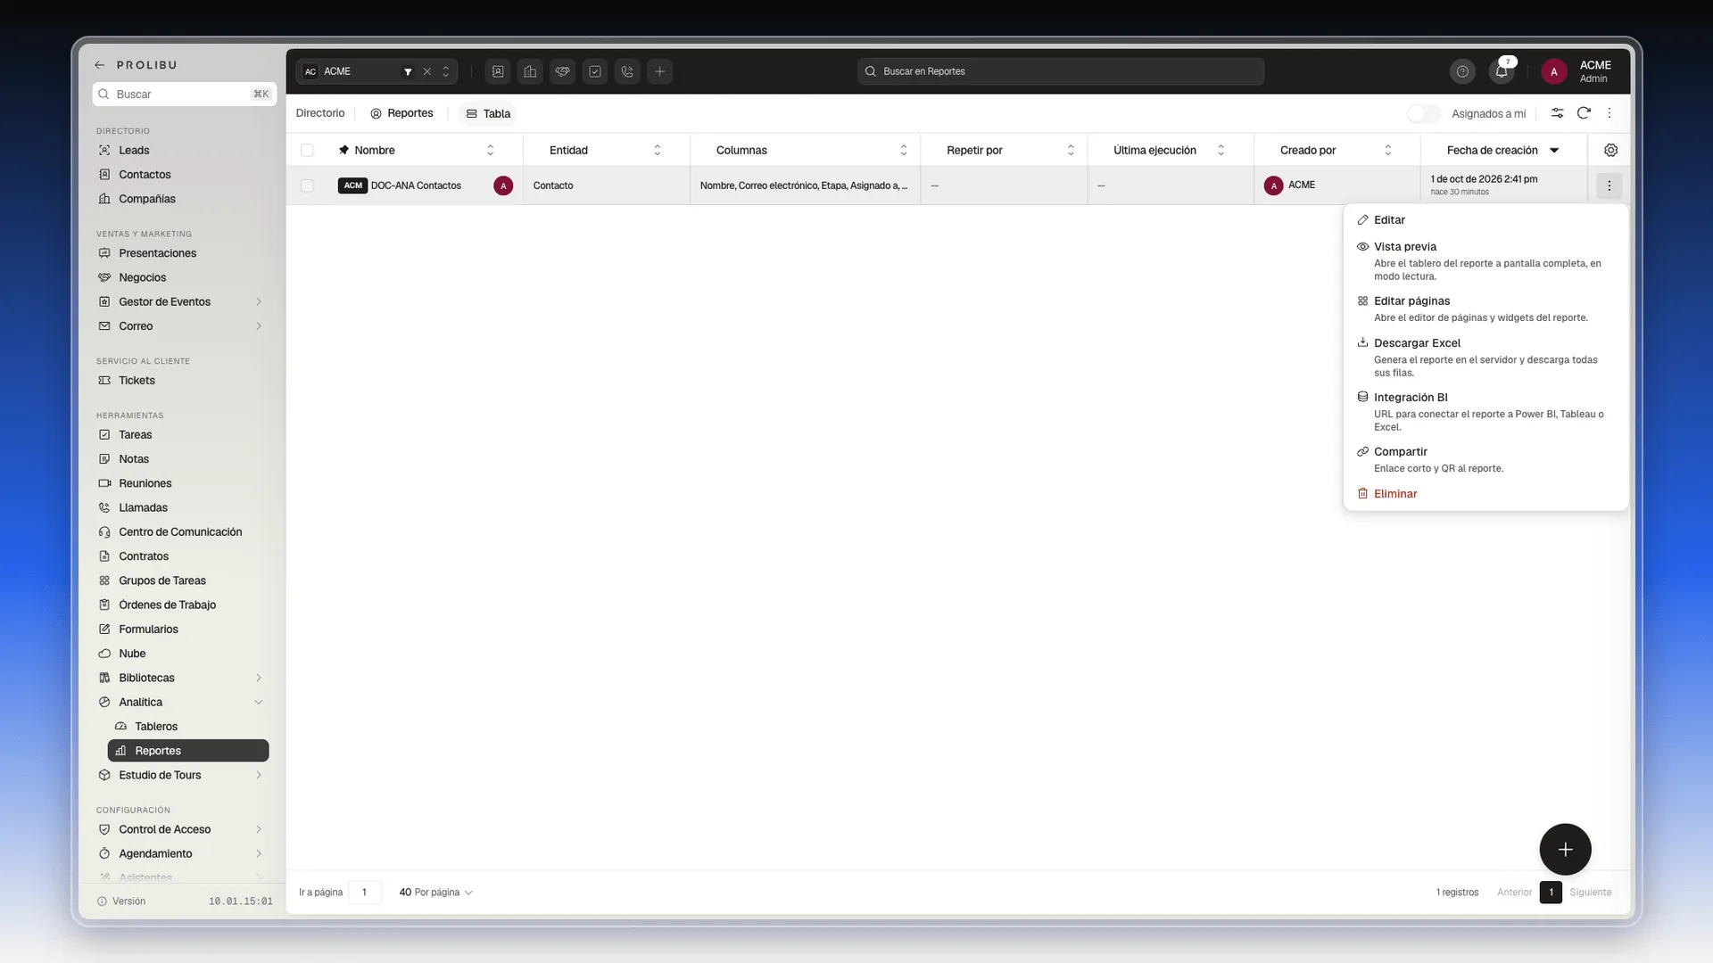The image size is (1713, 963).
Task: Click the tasks checkmark icon in top bar
Action: tap(595, 71)
